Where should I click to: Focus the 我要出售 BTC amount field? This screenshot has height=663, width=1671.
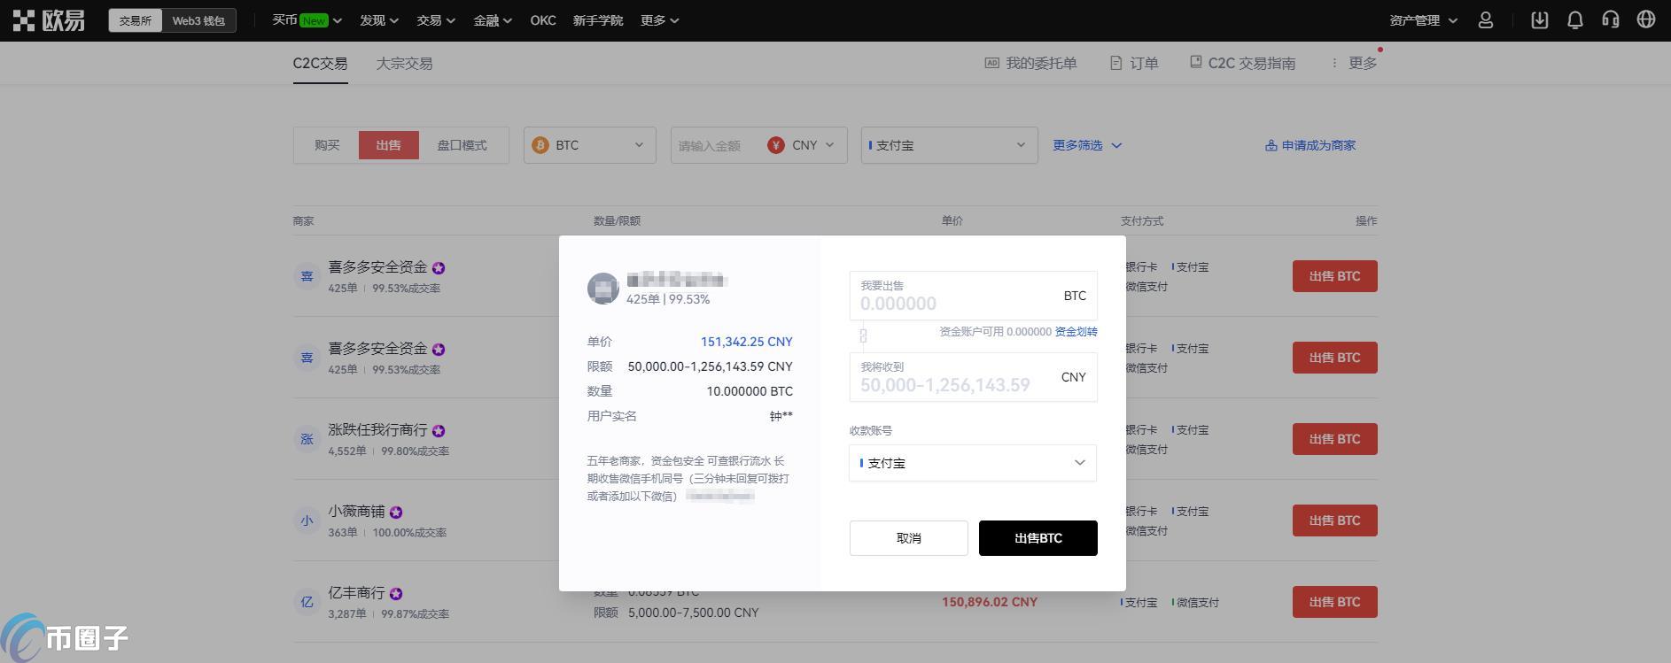[973, 296]
